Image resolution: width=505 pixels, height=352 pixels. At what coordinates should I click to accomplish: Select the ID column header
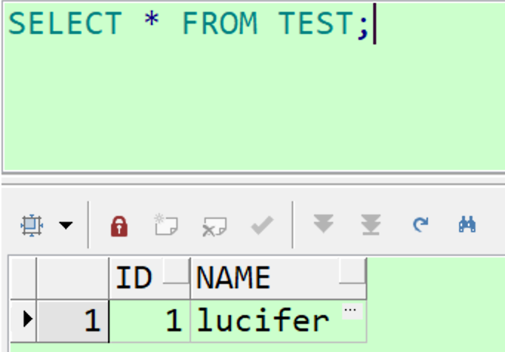coord(150,278)
